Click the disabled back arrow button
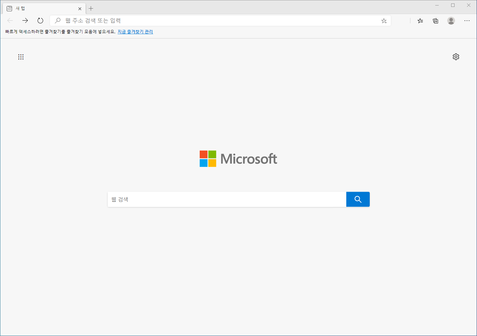 [10, 21]
